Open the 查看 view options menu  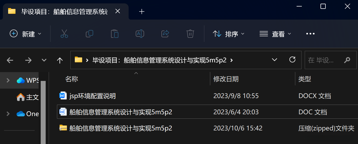pos(275,34)
